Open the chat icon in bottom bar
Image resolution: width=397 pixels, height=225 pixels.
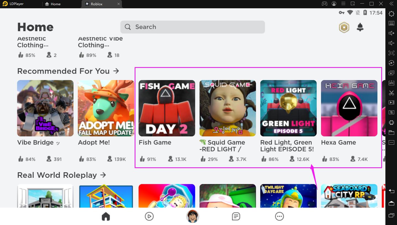click(x=236, y=216)
